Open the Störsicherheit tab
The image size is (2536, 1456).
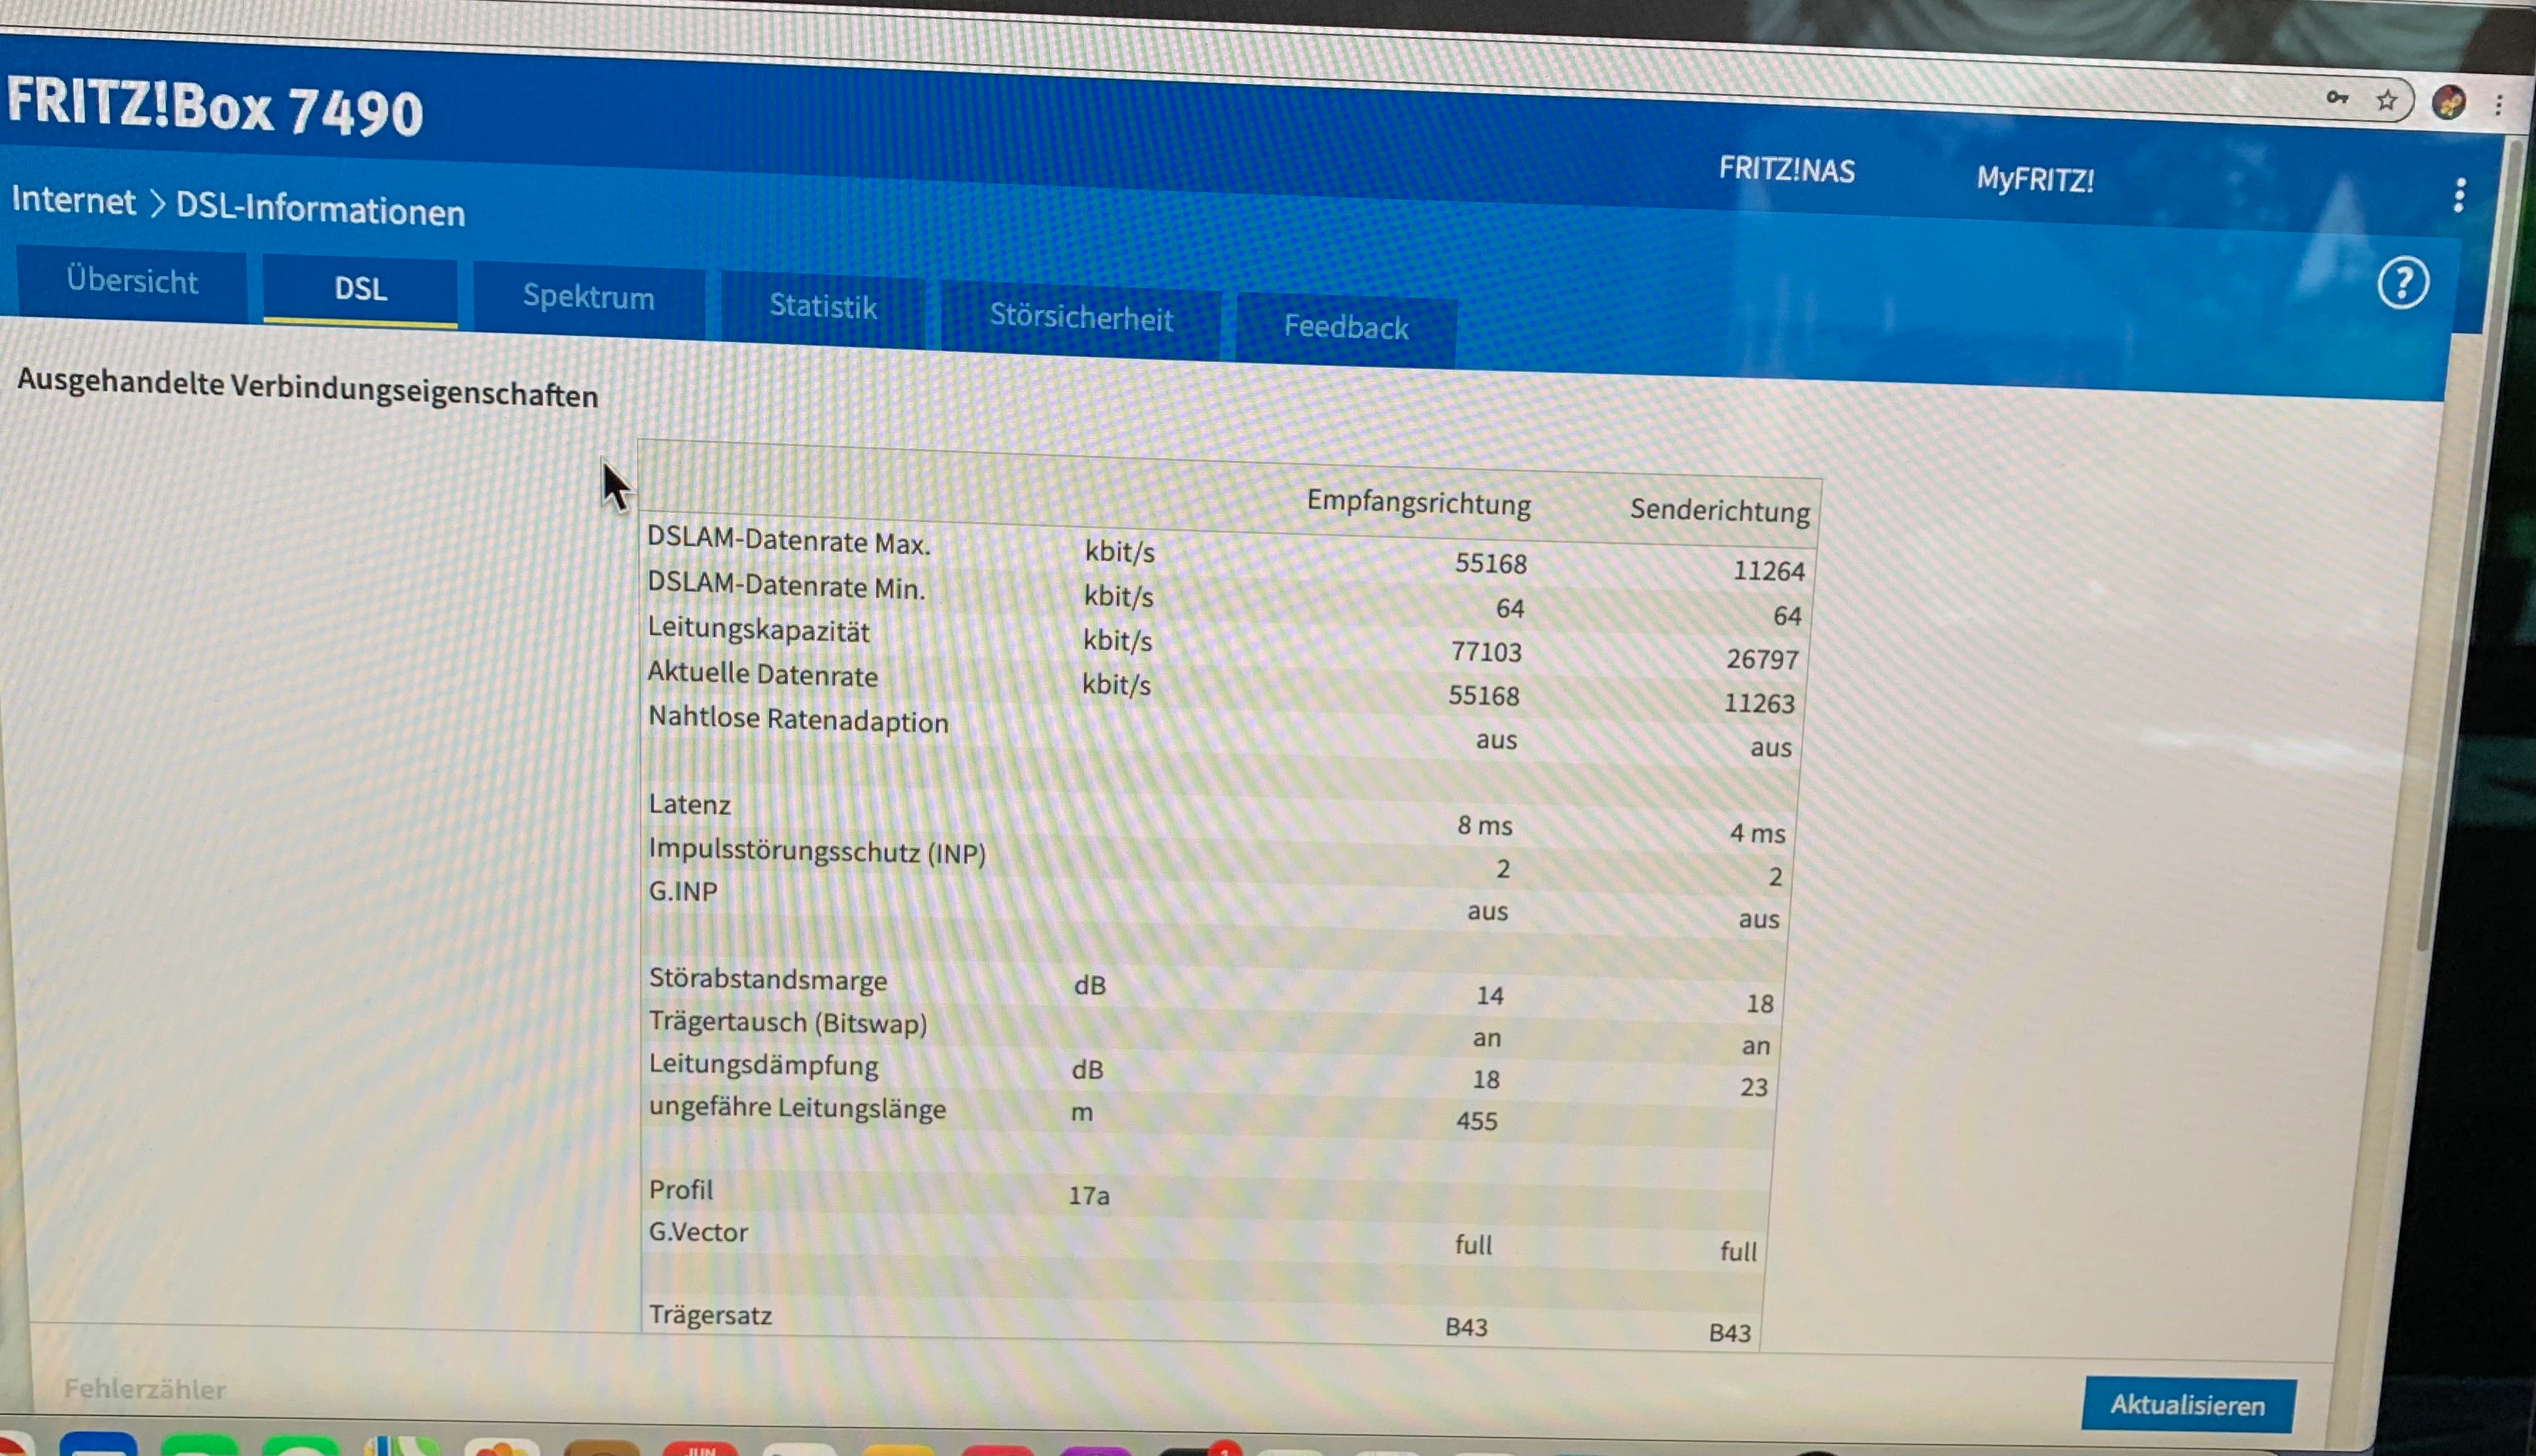(1080, 318)
